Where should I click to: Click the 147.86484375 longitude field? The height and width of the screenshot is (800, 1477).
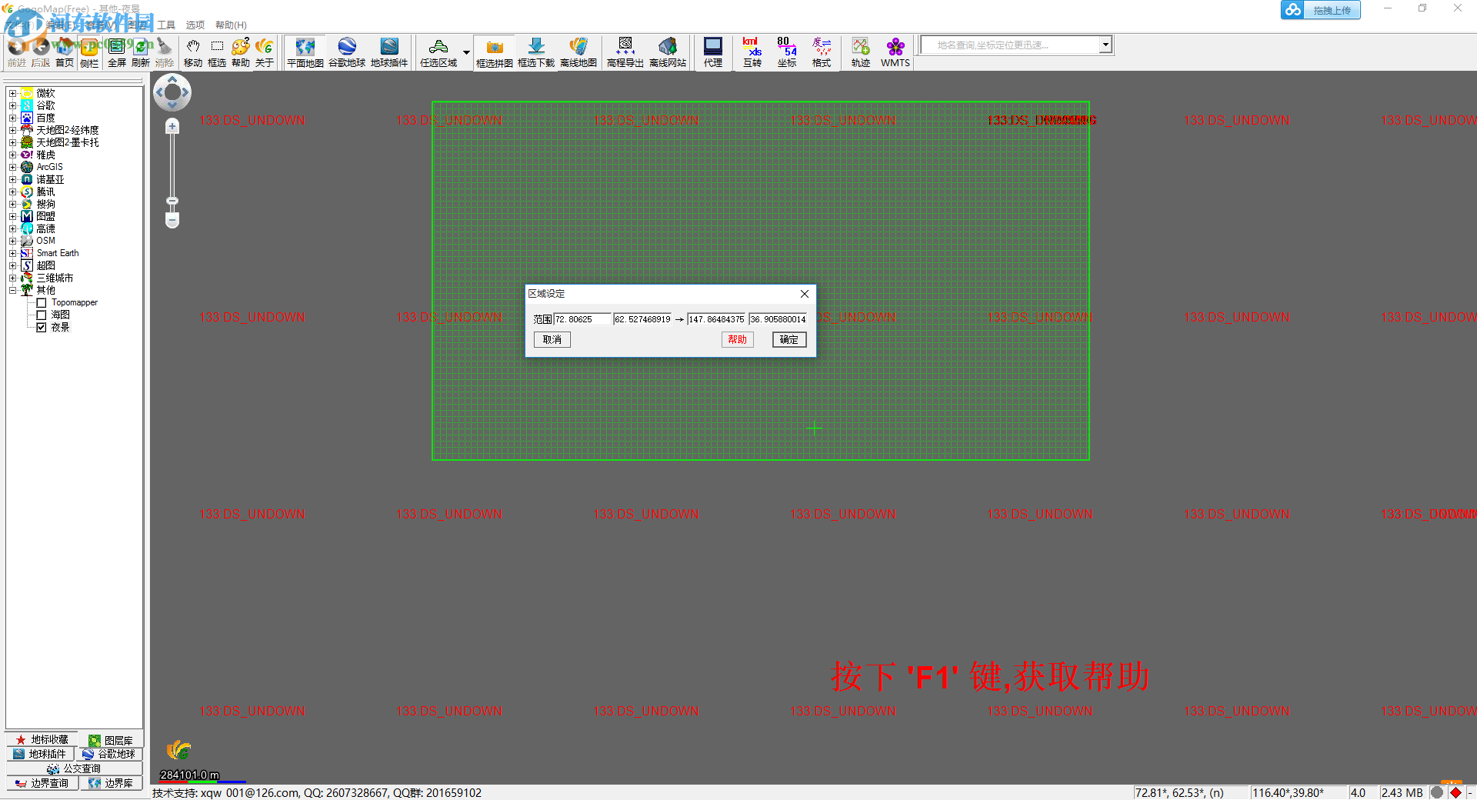click(x=717, y=319)
